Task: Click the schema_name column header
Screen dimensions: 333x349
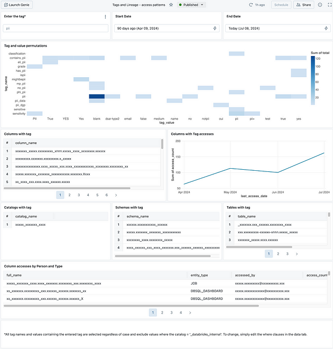Action: [137, 216]
